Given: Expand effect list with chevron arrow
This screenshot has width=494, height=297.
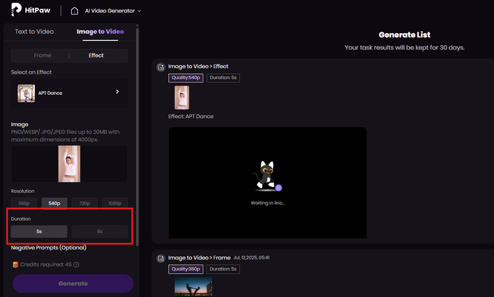Looking at the screenshot, I should (117, 92).
